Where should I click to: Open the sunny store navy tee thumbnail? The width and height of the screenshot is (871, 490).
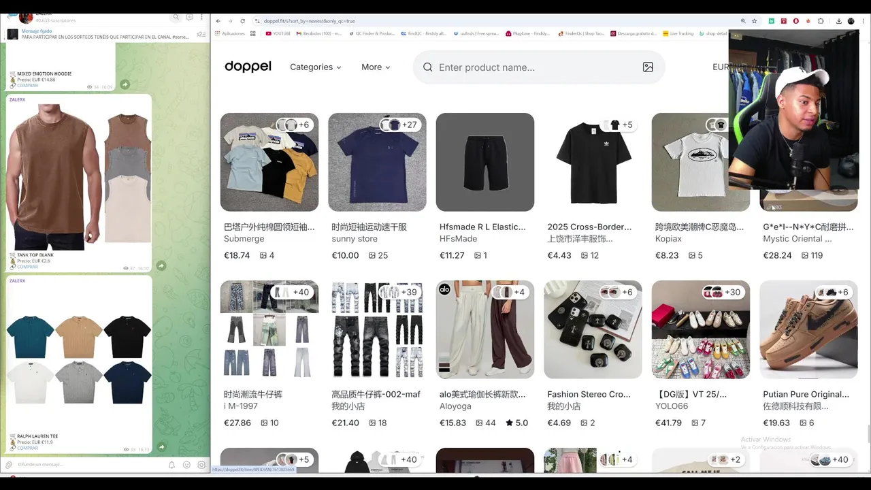(x=377, y=162)
